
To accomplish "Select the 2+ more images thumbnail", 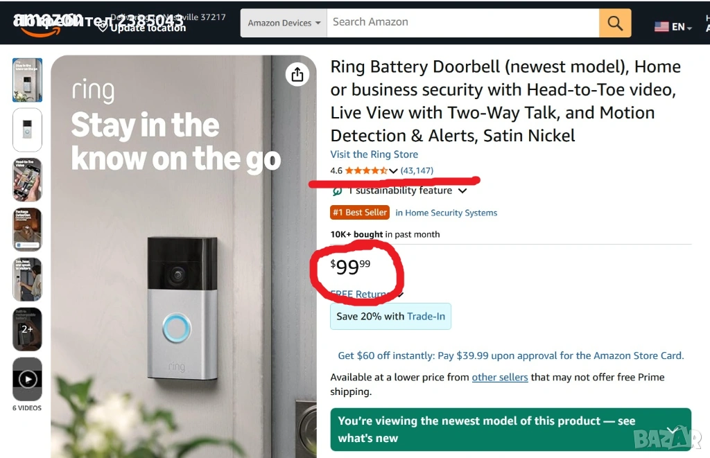I will pyautogui.click(x=27, y=329).
